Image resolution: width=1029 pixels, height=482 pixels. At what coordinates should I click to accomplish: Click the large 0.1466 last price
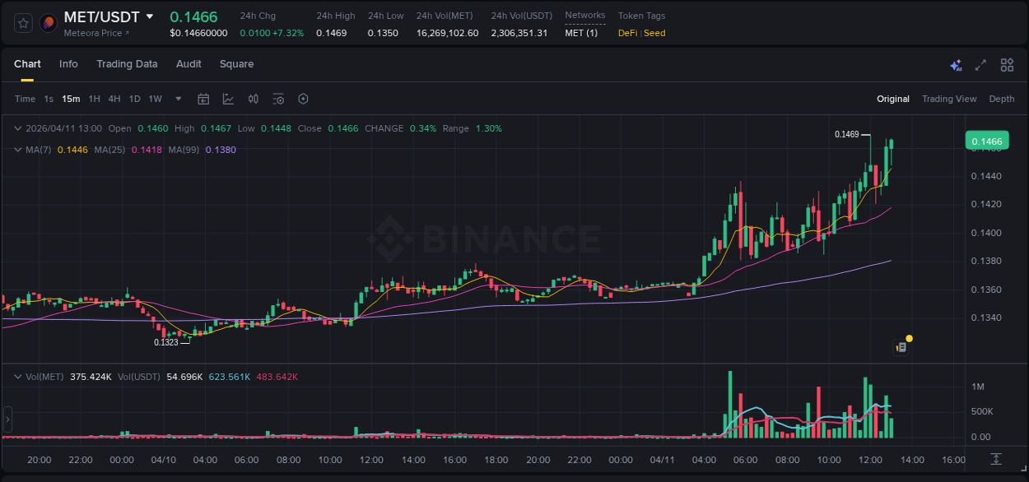click(x=193, y=16)
